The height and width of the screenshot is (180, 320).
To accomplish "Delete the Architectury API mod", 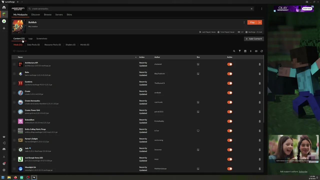I will coord(260,64).
